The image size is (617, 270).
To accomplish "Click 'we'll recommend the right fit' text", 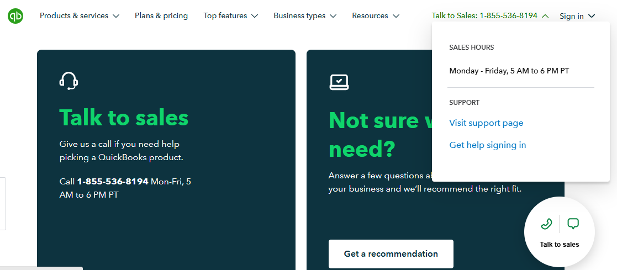I will click(x=462, y=189).
